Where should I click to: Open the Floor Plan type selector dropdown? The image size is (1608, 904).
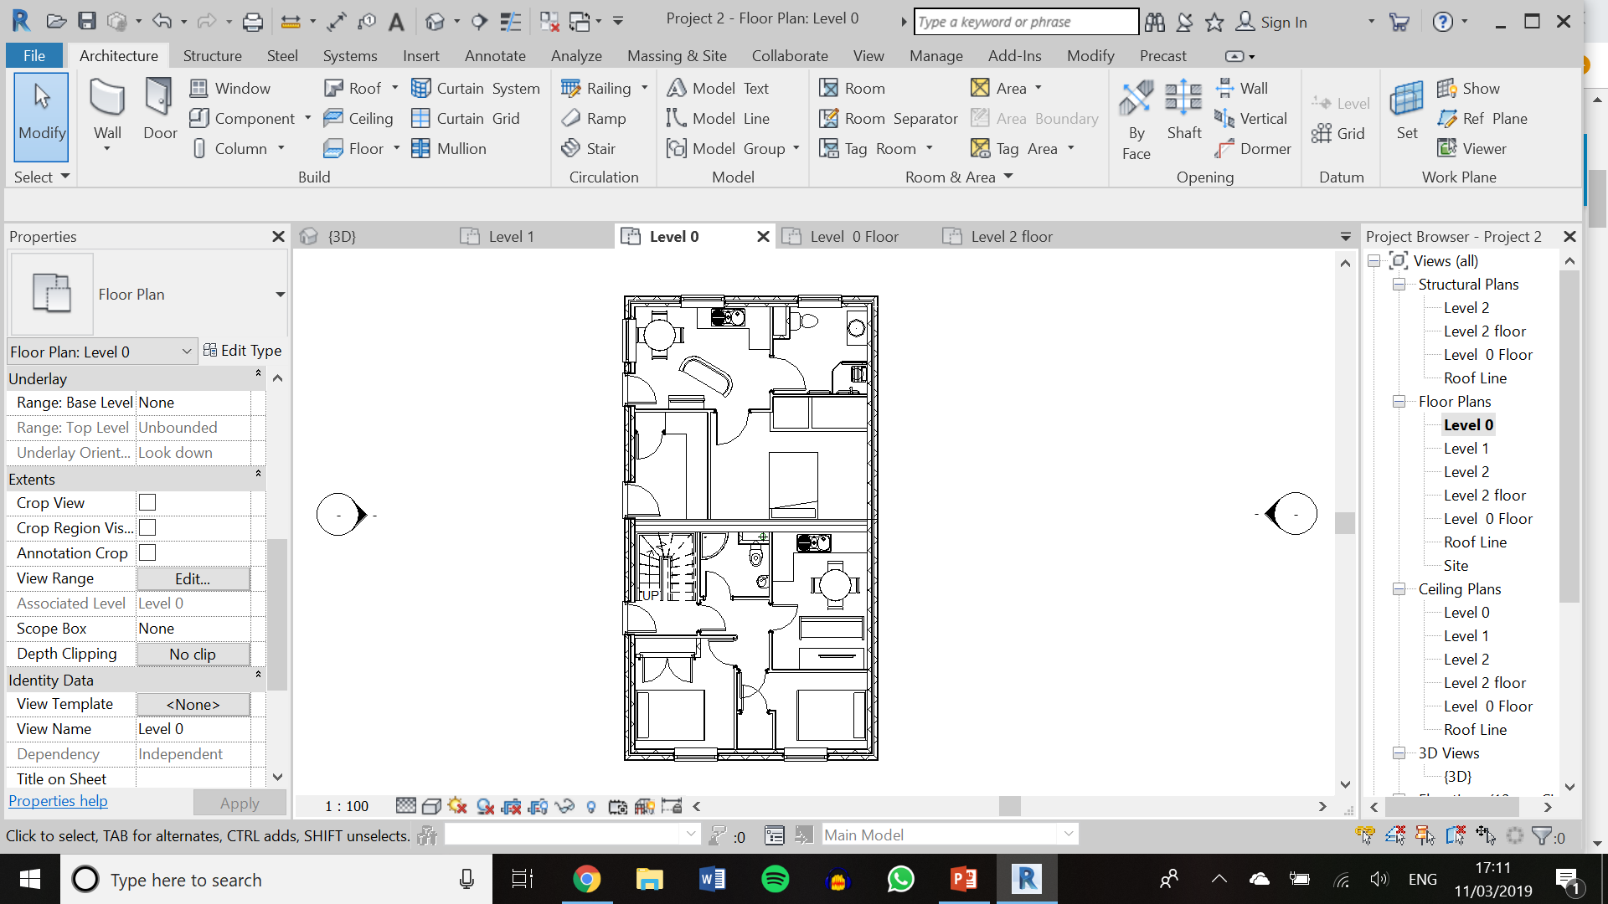pos(280,294)
